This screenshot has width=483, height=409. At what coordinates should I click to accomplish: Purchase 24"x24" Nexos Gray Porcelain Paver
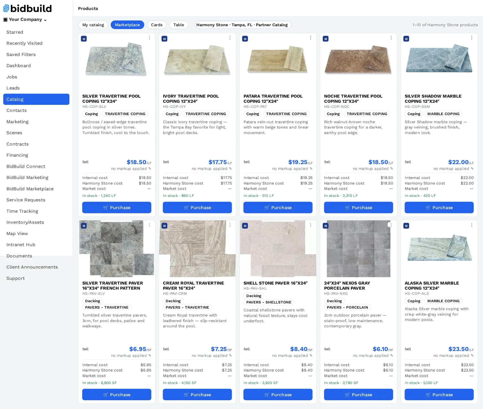(358, 394)
